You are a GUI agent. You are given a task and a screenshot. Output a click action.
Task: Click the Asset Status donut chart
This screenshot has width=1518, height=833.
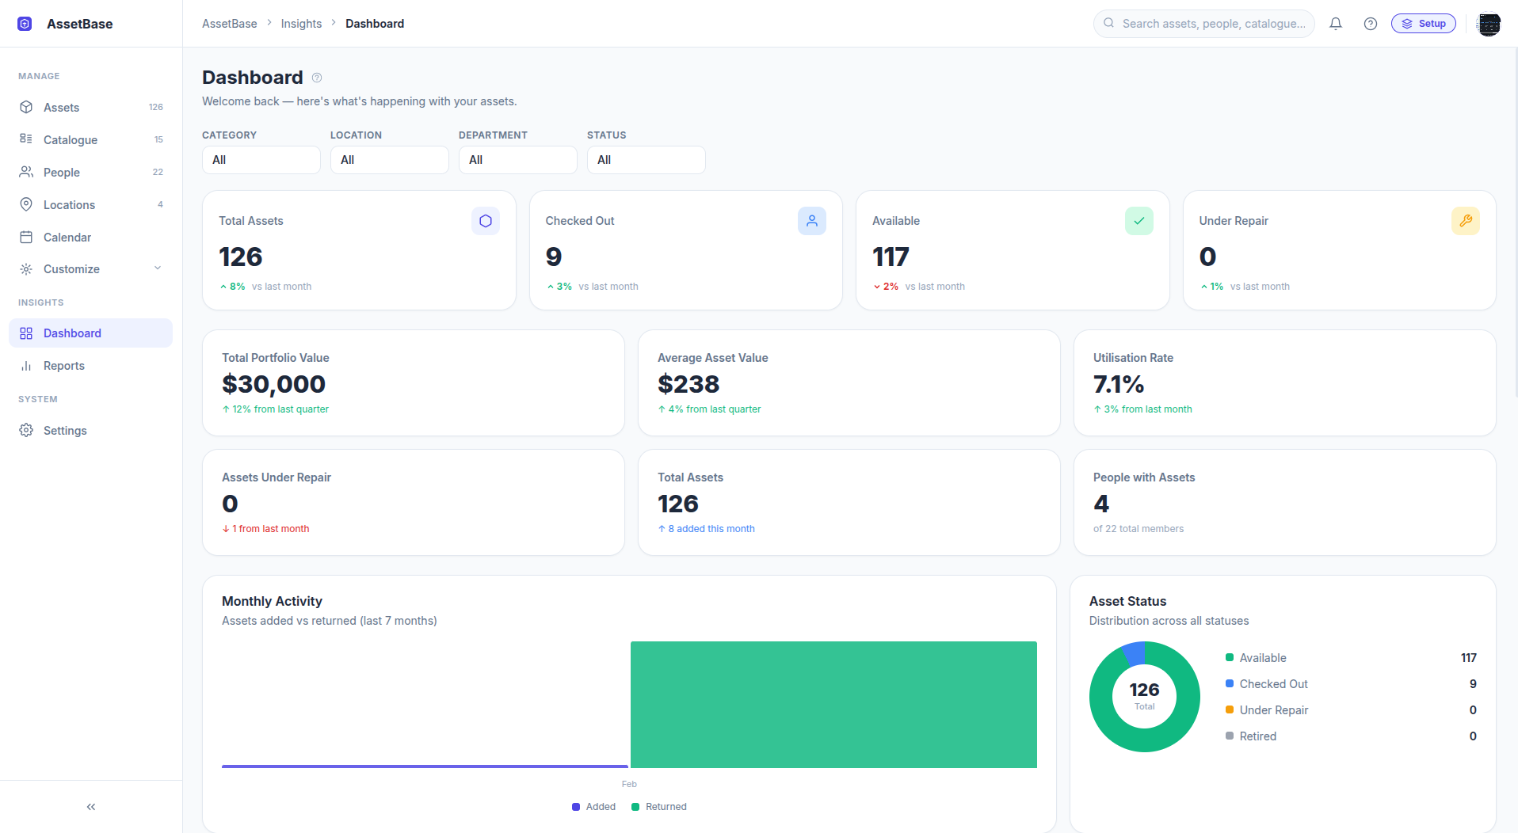click(1144, 697)
